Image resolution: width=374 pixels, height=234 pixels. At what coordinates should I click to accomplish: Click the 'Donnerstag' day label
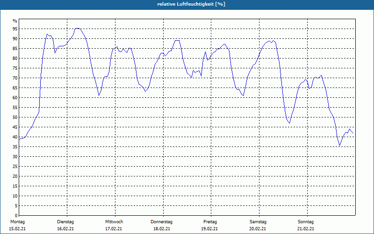click(161, 222)
